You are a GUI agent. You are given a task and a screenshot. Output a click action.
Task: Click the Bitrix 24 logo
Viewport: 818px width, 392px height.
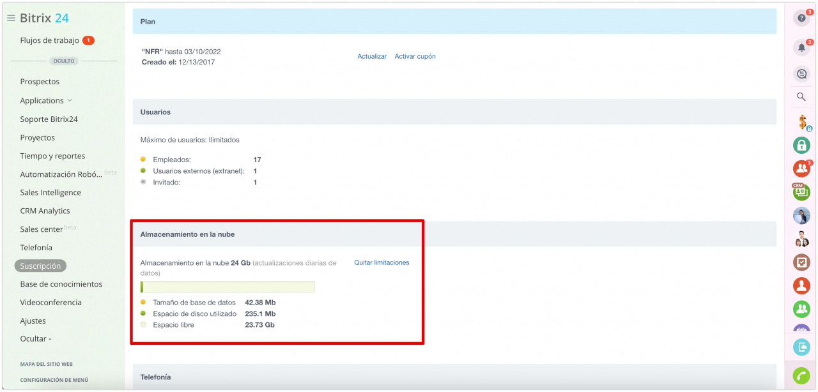pos(44,18)
